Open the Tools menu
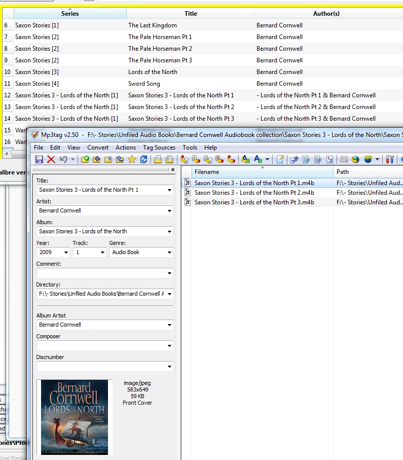403x460 pixels. pos(190,148)
